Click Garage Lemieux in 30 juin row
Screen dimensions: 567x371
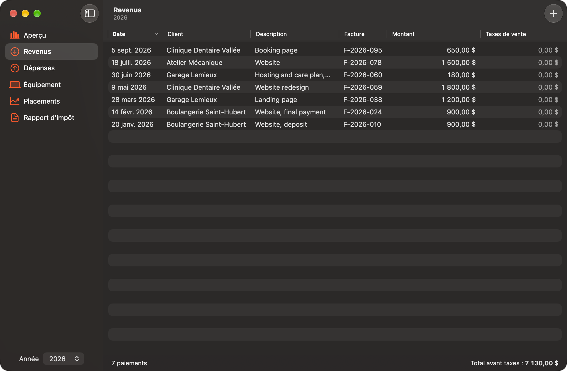tap(191, 75)
